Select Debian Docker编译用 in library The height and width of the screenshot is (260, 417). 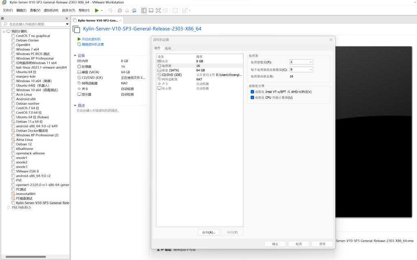pyautogui.click(x=32, y=131)
